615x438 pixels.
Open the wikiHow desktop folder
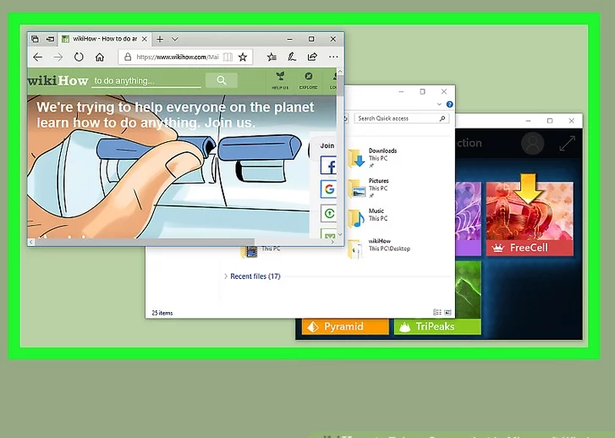pyautogui.click(x=379, y=248)
